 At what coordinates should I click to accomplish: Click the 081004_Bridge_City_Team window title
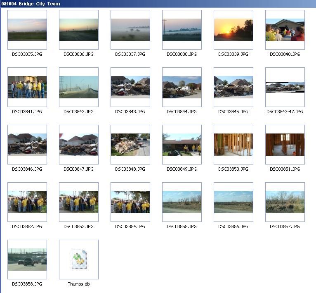click(31, 4)
